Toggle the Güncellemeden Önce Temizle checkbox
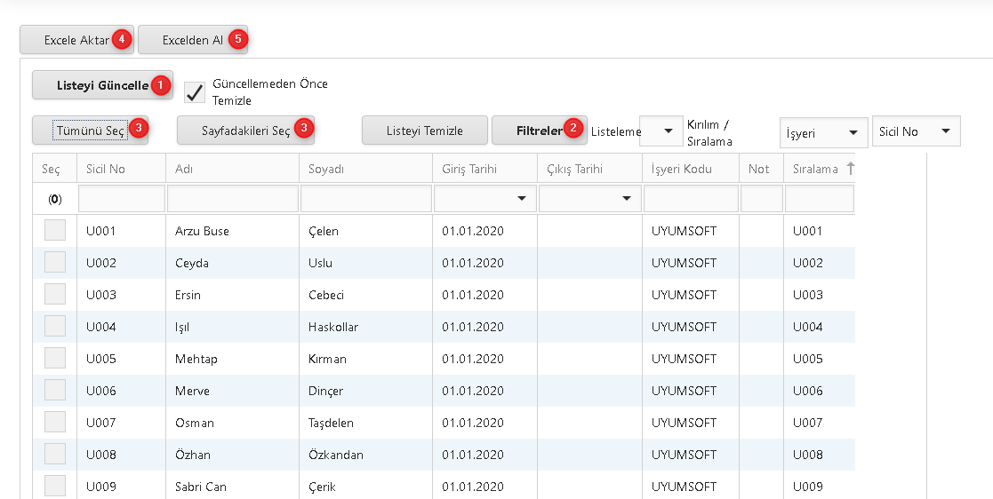This screenshot has height=499, width=993. (x=195, y=91)
